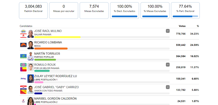
Task: Click Ricardo Lombana's portrait photo
Action: point(31,45)
